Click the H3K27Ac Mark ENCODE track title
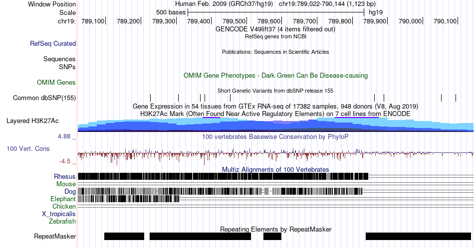The image size is (474, 248). [275, 114]
